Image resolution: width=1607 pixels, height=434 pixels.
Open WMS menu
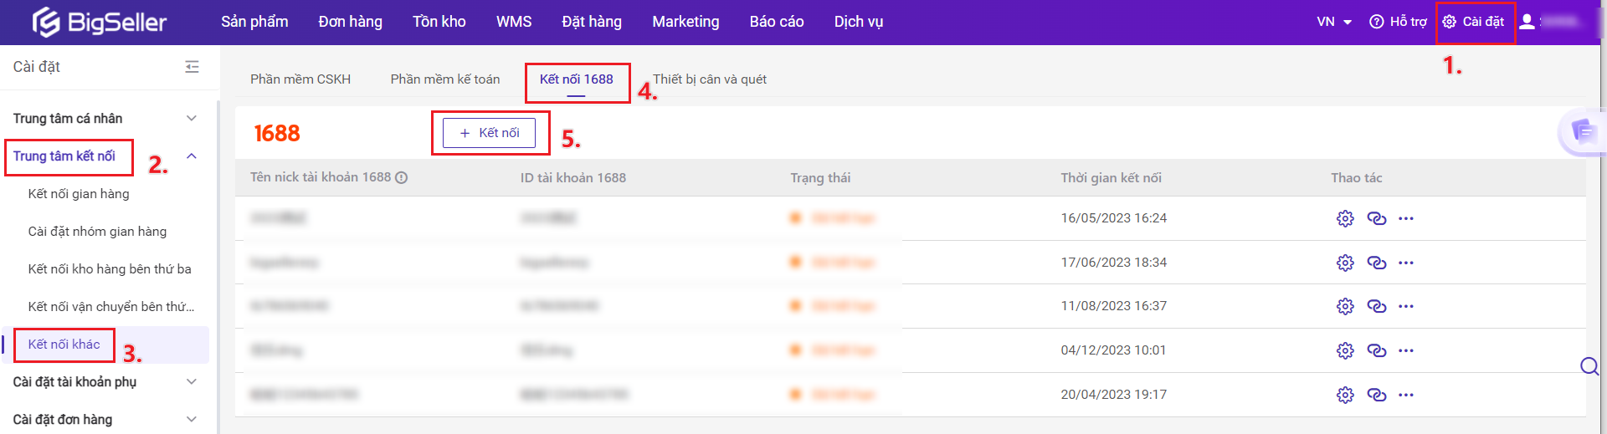514,22
